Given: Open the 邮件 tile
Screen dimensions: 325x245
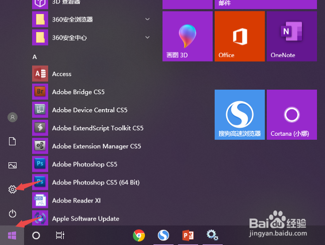Looking at the screenshot, I should click(266, 5).
